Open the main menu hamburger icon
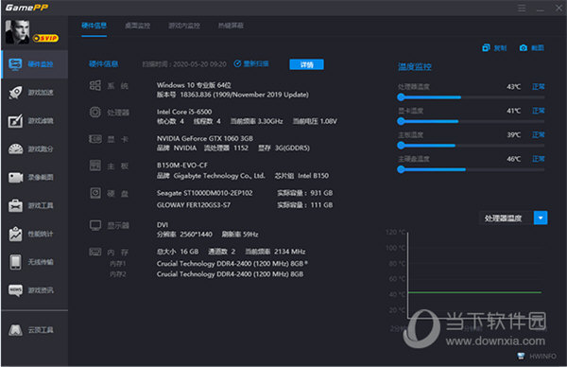Image resolution: width=567 pixels, height=367 pixels. point(522,8)
